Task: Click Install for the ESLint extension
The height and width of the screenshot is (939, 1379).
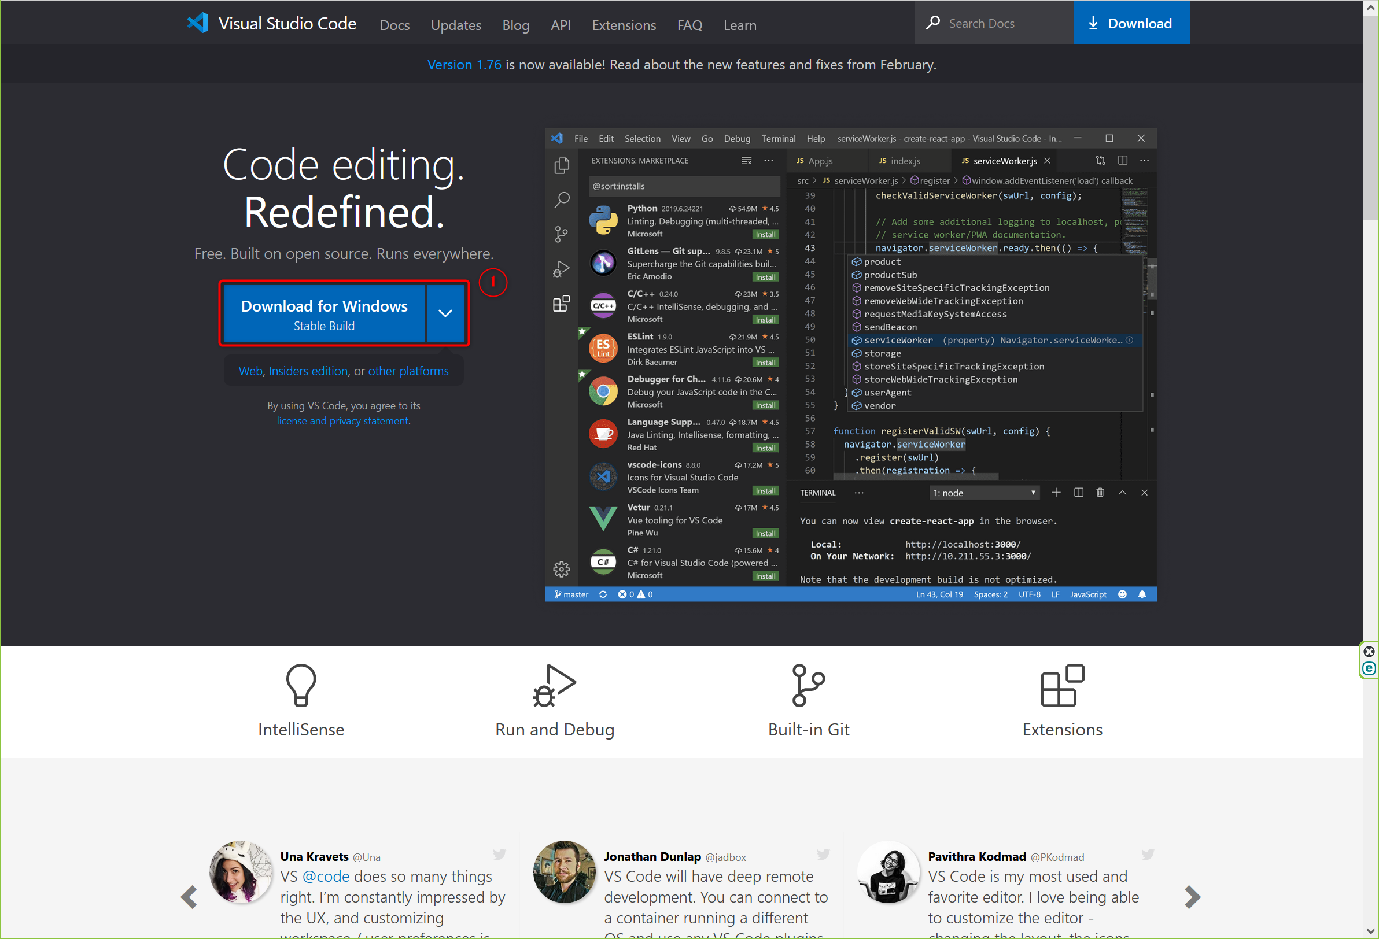Action: [765, 363]
